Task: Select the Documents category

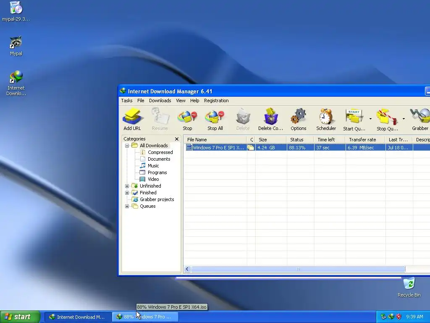Action: coord(159,159)
